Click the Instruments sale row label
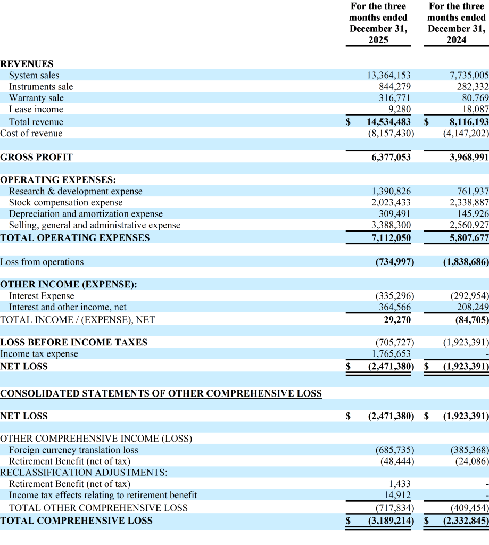Image resolution: width=489 pixels, height=545 pixels. click(41, 87)
